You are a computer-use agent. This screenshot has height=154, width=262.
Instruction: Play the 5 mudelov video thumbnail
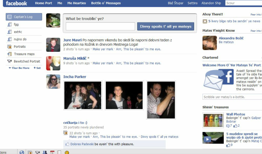pos(213,138)
